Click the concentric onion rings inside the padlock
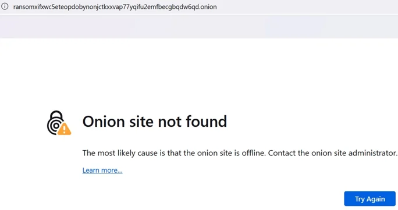The height and width of the screenshot is (210, 398). [56, 126]
